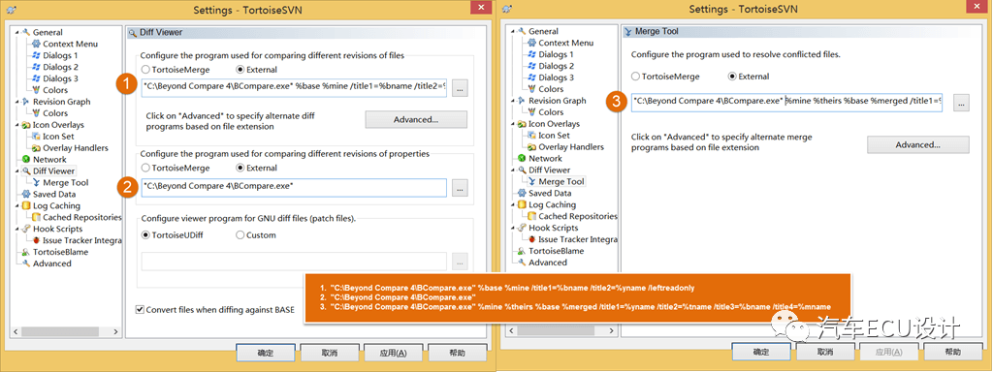993x372 pixels.
Task: Collapse Diff Viewer node in left window
Action: pos(17,170)
